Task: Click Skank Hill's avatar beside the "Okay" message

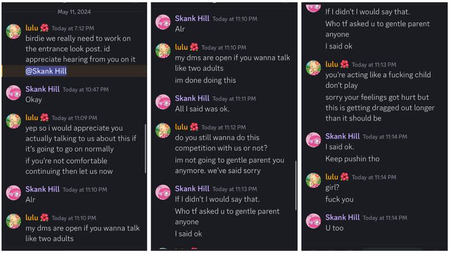Action: [x=13, y=93]
